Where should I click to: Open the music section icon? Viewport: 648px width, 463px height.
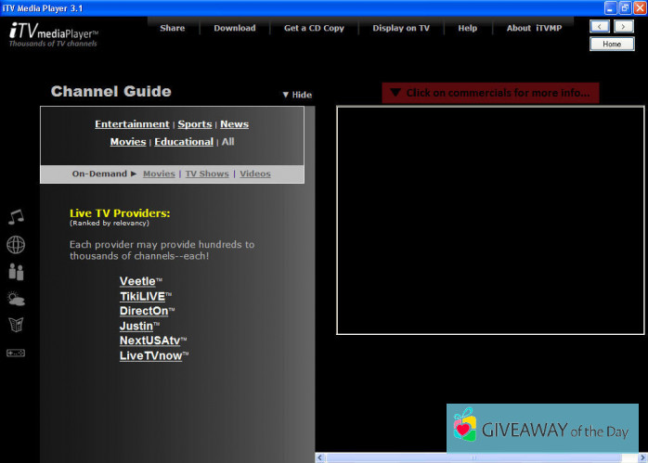point(16,216)
